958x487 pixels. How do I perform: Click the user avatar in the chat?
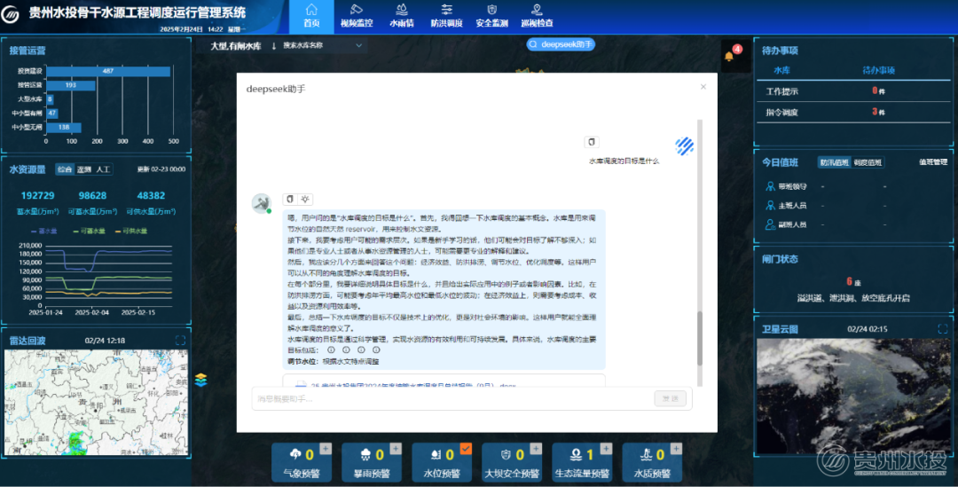coord(684,145)
